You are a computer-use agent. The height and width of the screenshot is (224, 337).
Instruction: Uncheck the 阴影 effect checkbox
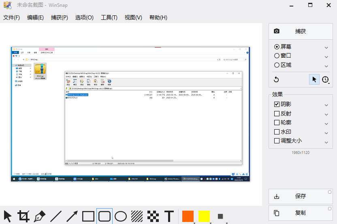pos(277,104)
